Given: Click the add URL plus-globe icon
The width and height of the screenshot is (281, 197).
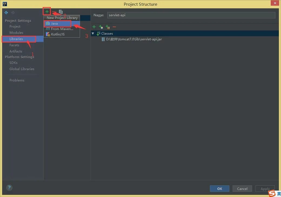Looking at the screenshot, I should click(101, 27).
